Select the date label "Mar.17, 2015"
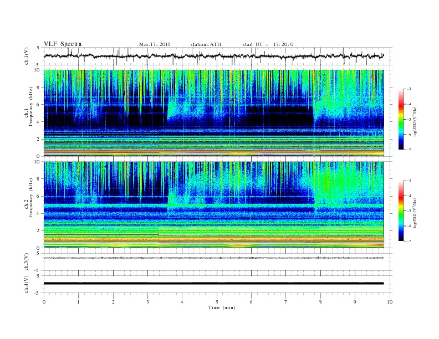The width and height of the screenshot is (439, 339). [155, 44]
